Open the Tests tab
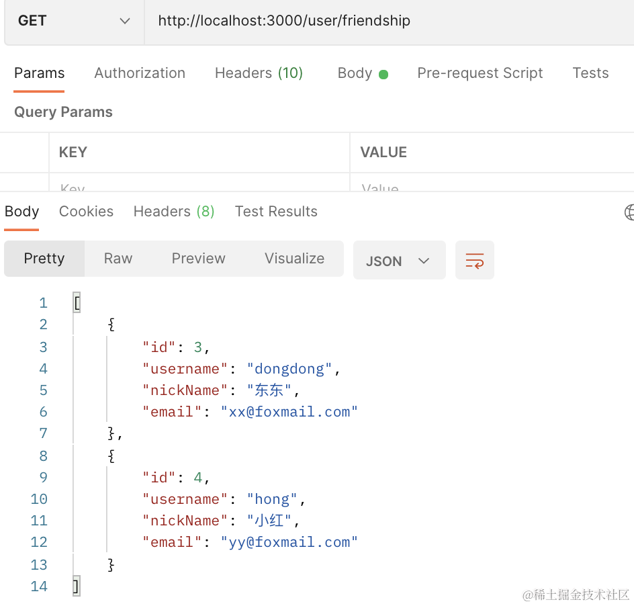 point(590,73)
